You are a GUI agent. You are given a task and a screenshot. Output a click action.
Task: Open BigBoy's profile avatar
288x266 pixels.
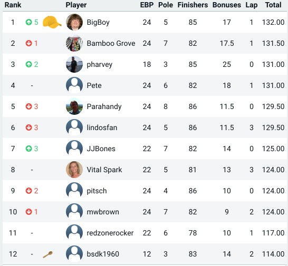[x=74, y=22]
